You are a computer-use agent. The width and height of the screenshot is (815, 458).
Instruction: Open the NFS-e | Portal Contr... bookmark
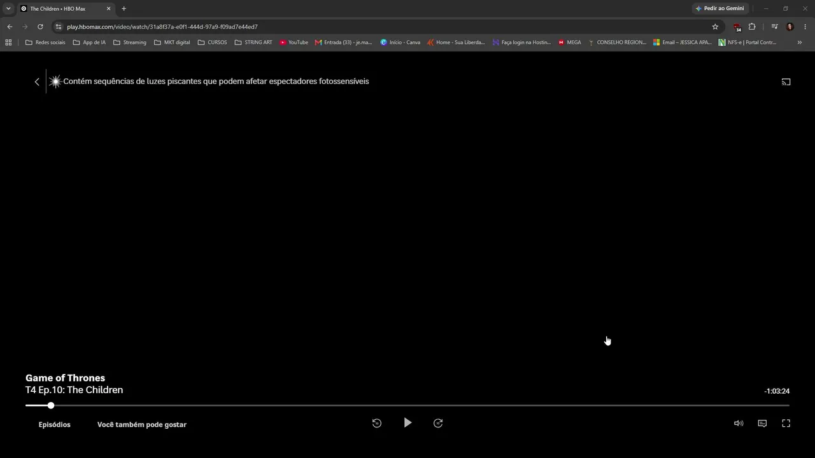click(x=747, y=43)
